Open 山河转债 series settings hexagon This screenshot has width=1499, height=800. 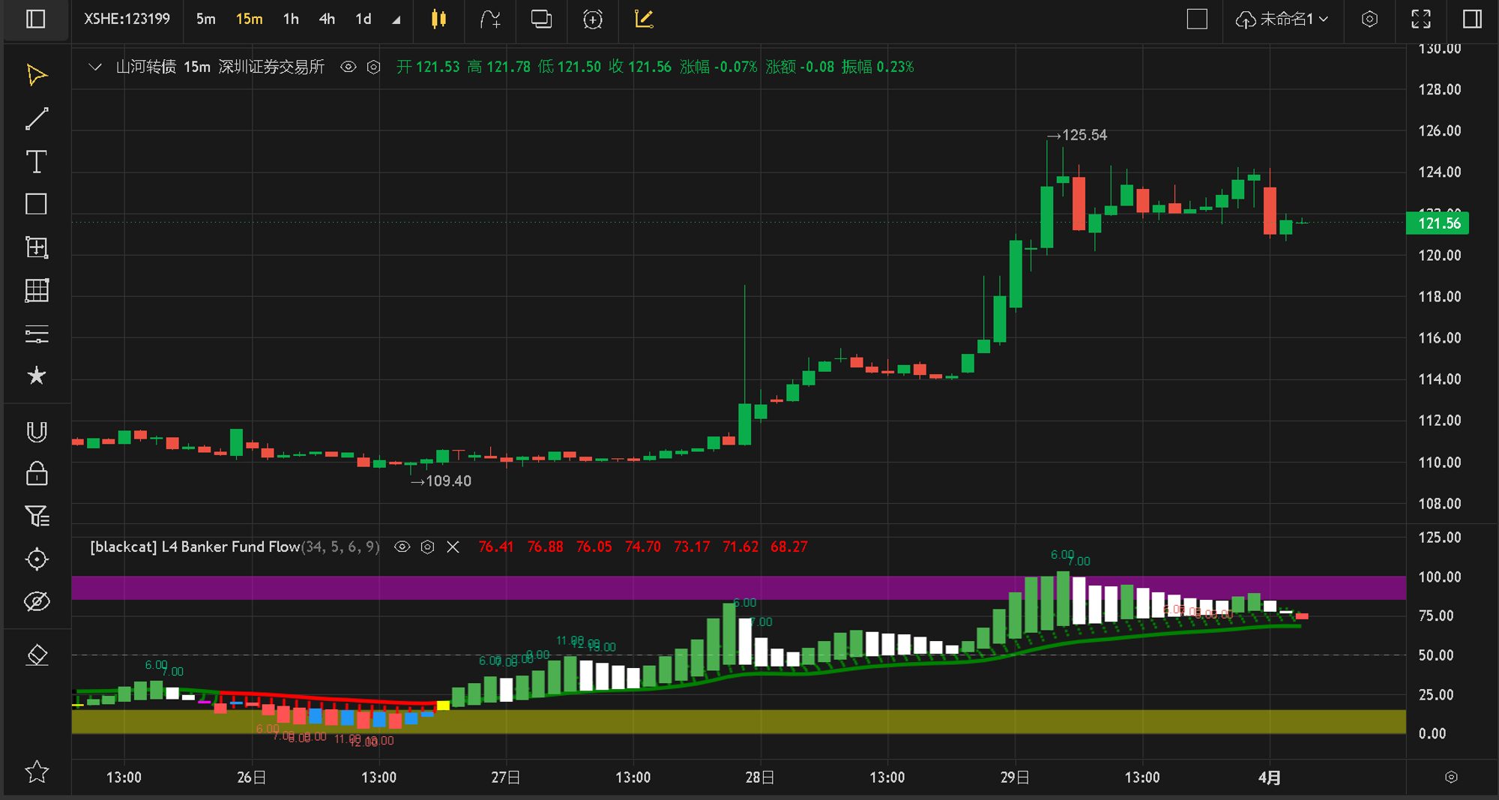tap(373, 67)
